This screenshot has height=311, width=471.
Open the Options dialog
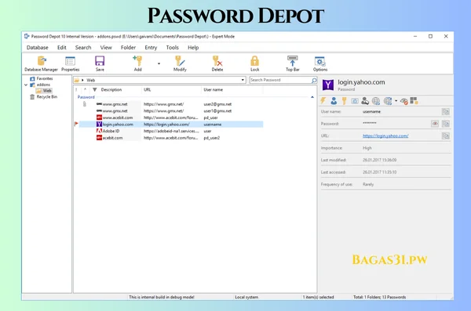pos(320,63)
